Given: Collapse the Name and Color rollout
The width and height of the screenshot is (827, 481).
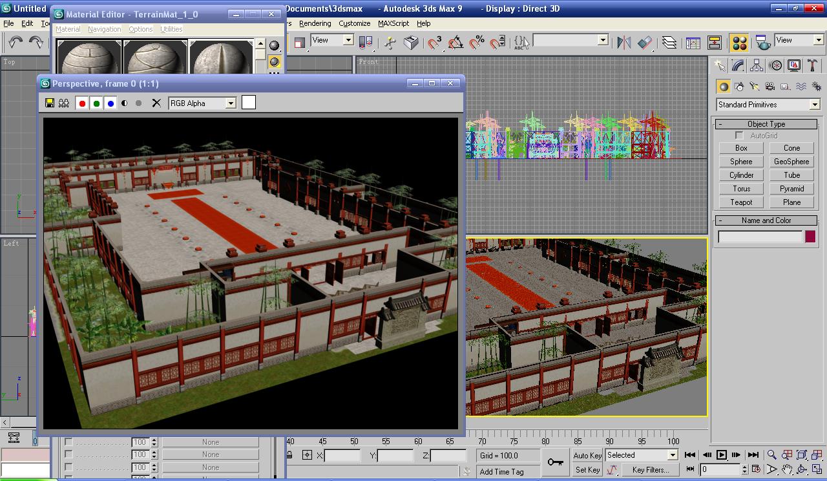Looking at the screenshot, I should coord(766,220).
